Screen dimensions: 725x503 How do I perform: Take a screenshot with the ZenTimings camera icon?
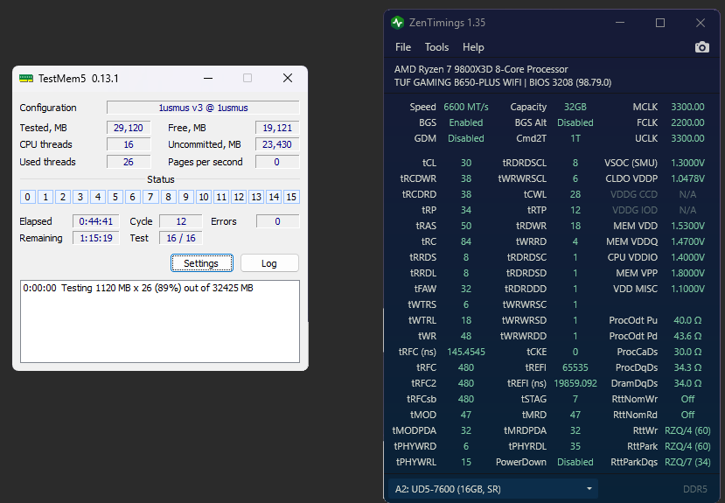702,47
